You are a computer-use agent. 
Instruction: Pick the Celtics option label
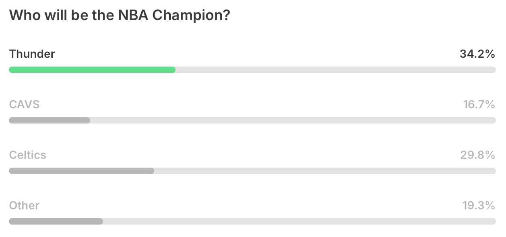tap(27, 155)
